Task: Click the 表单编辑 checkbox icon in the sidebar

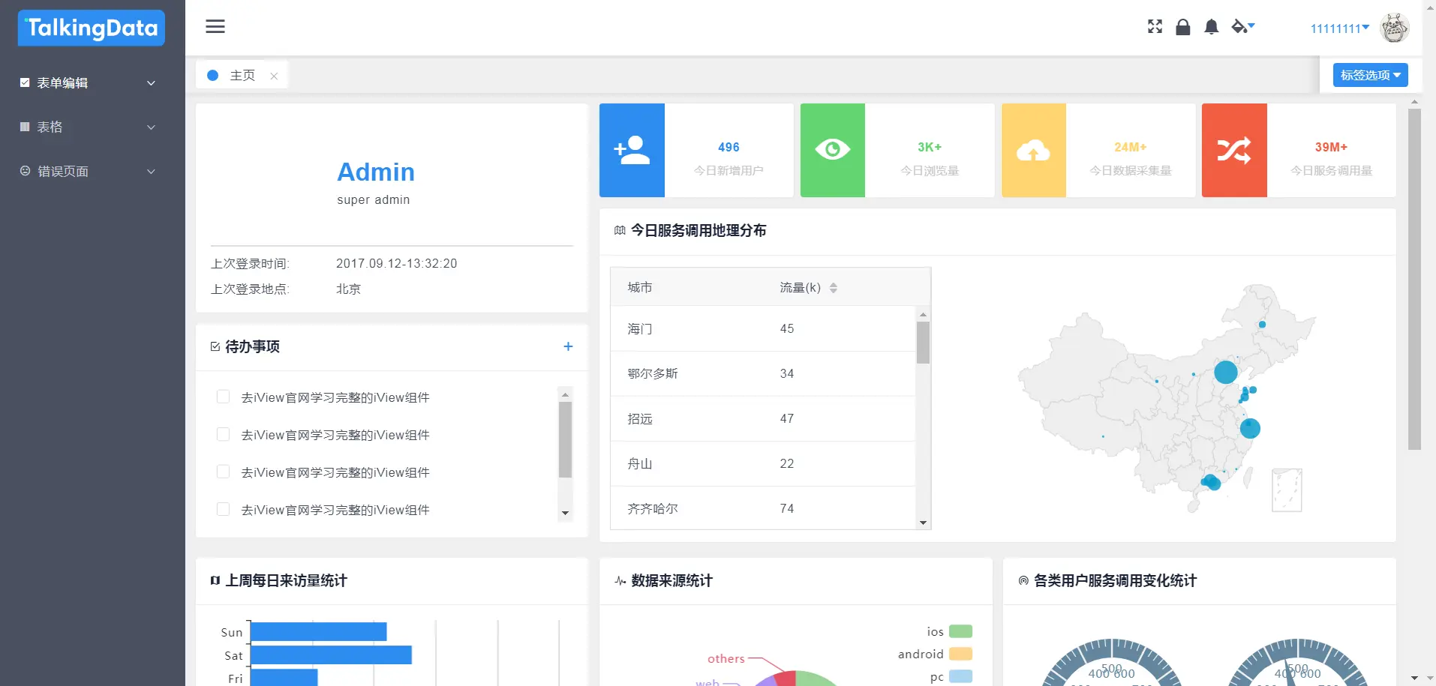Action: pos(25,82)
